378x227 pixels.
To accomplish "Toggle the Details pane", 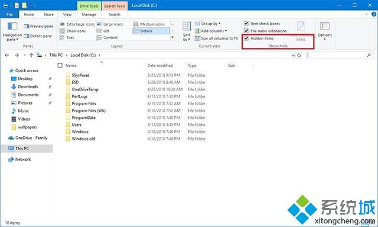I will pos(38,36).
